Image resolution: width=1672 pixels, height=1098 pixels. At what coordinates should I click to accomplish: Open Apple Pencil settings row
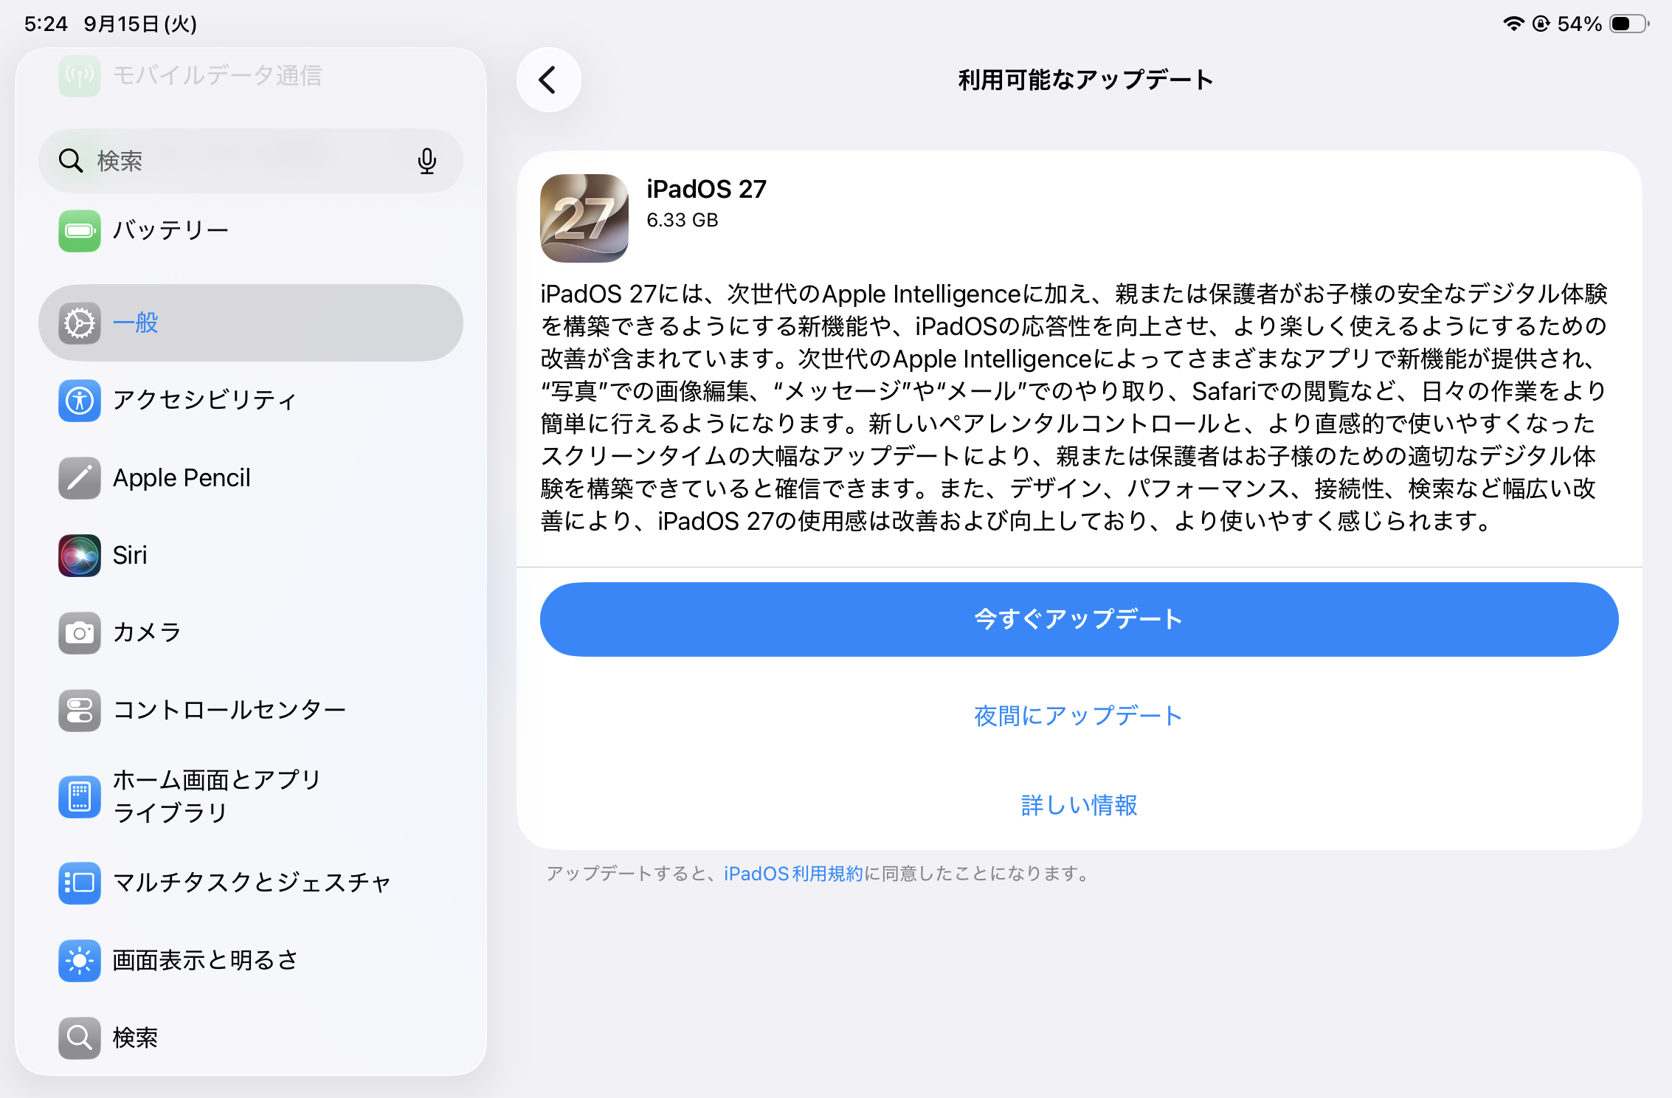251,478
